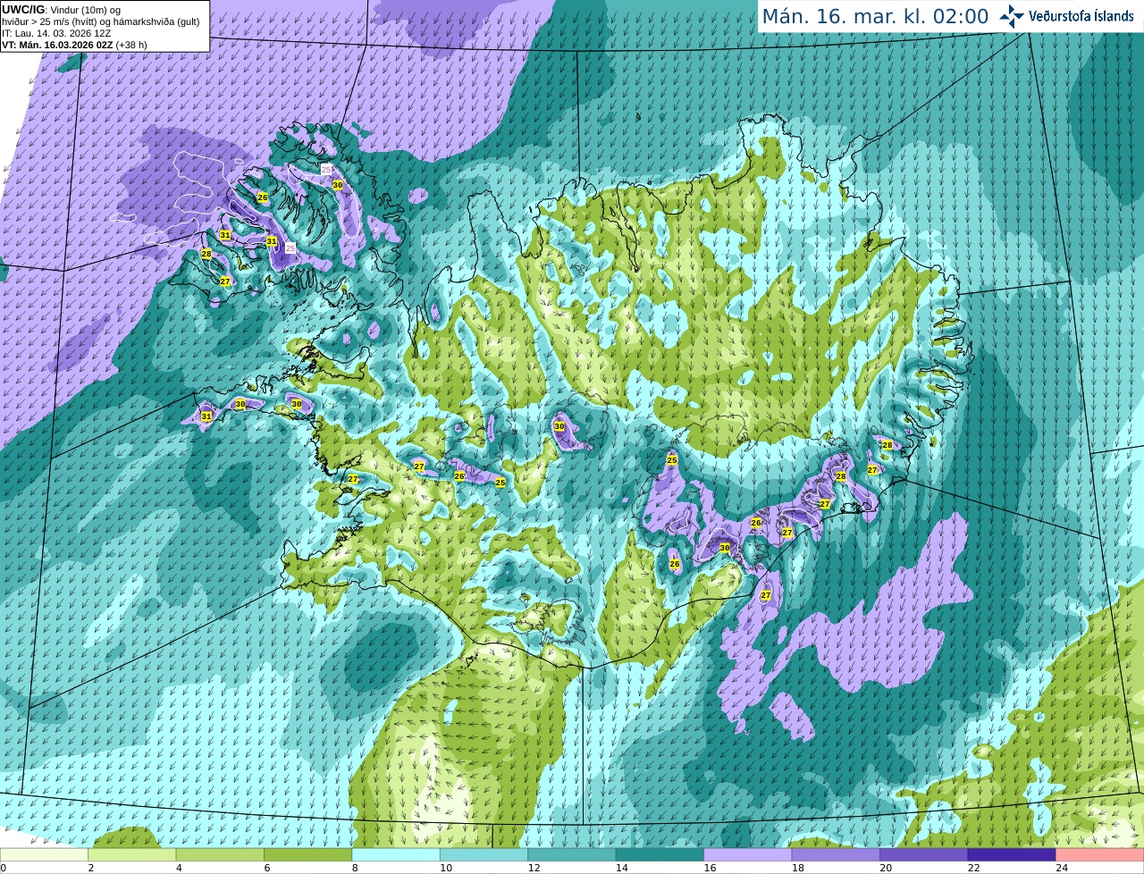Click the legend scale label 22

click(x=974, y=868)
